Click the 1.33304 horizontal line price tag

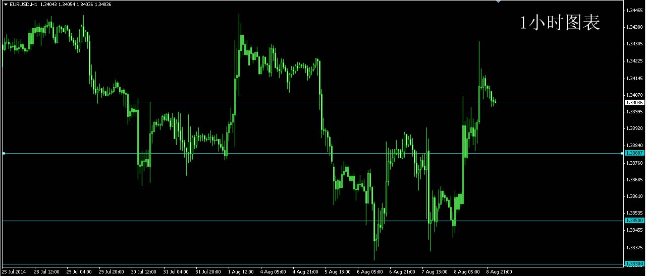(634, 264)
